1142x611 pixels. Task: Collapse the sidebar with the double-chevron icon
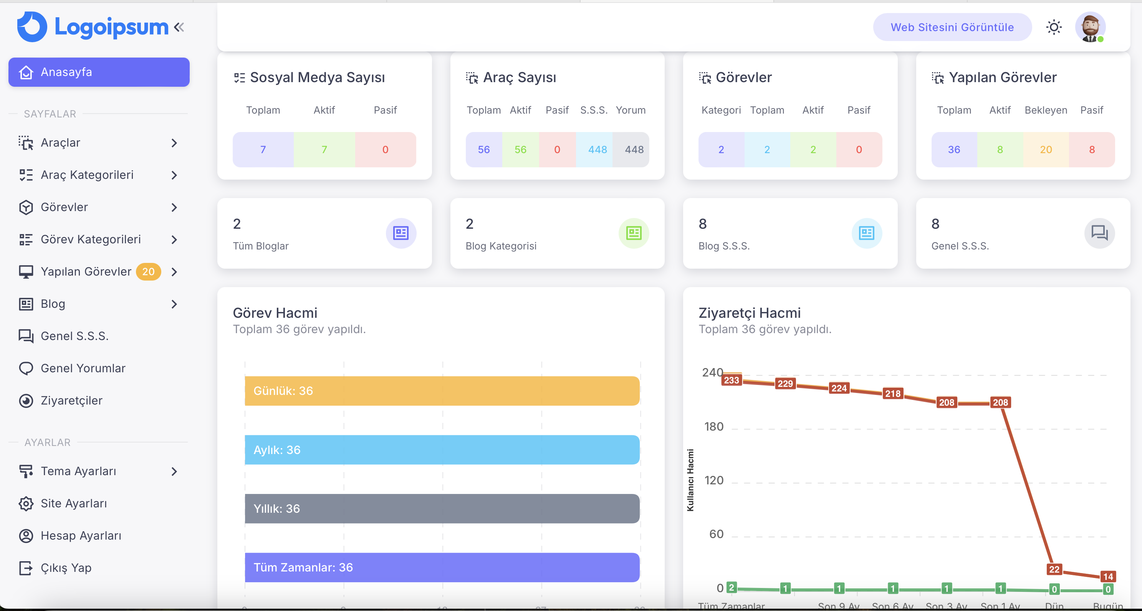point(179,28)
